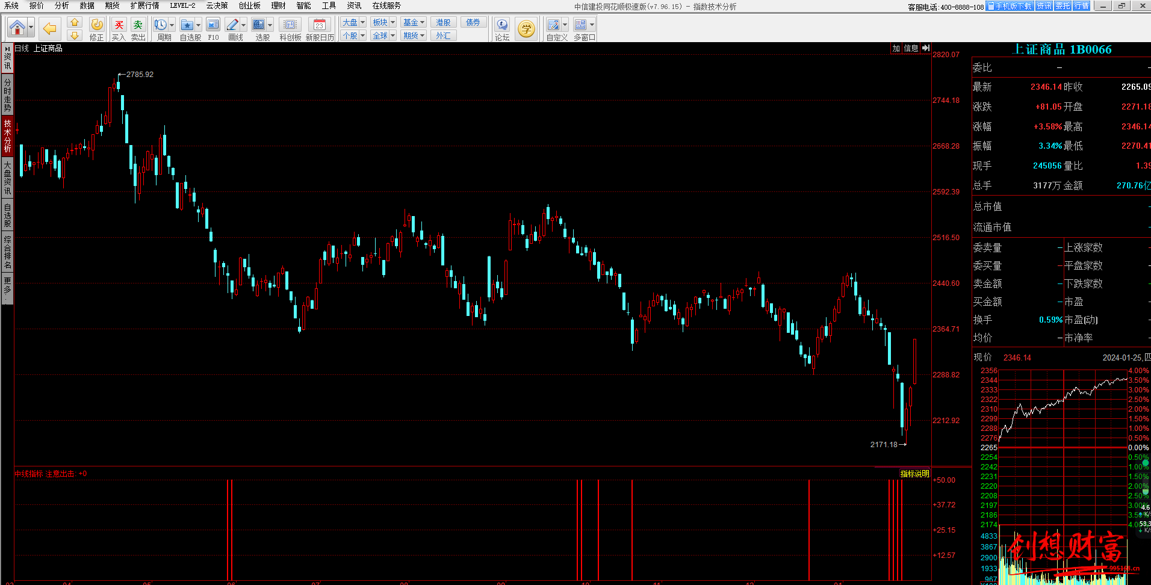Click the page down arrow icon
1151x585 pixels.
(x=75, y=36)
